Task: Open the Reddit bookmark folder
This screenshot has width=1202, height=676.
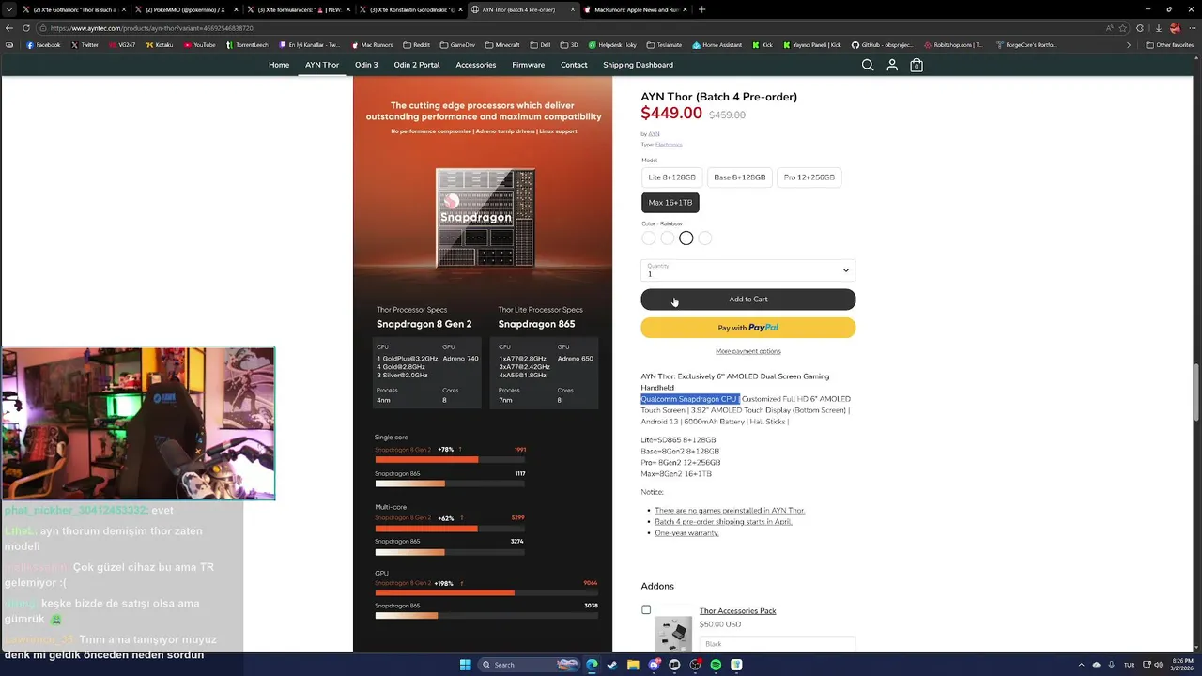Action: point(416,44)
